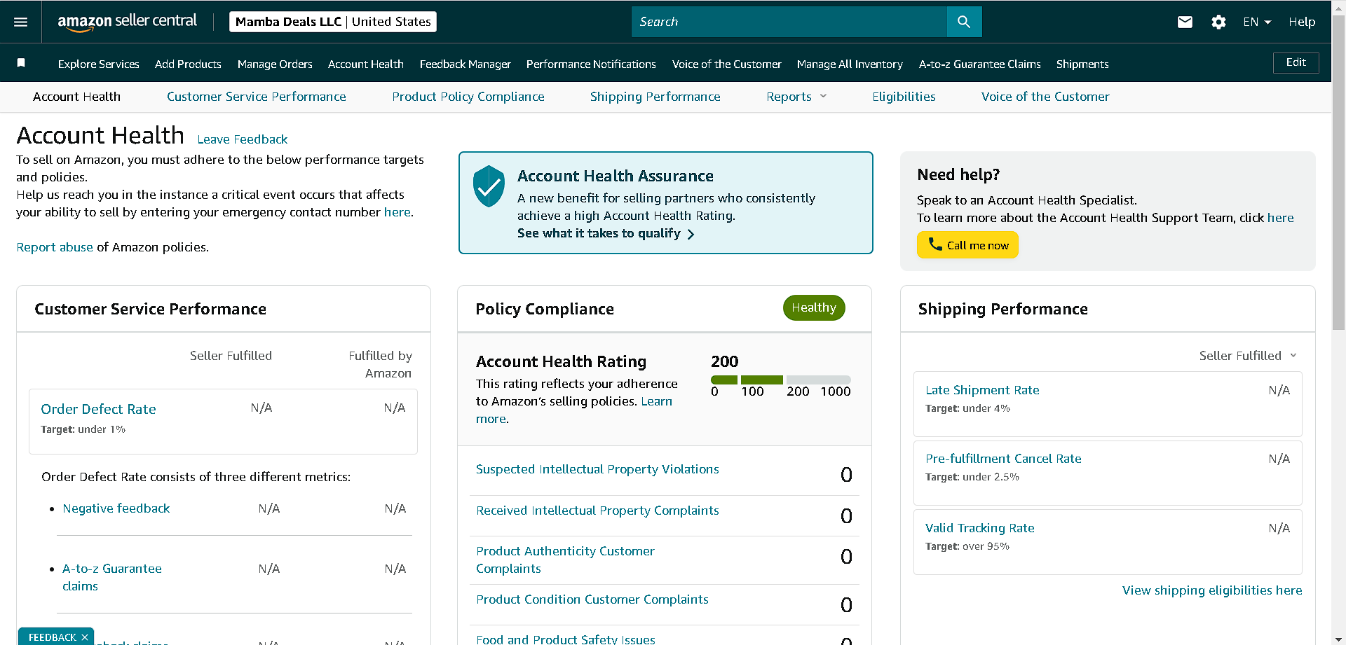Open Product Authenticity Customer Complaints
Image resolution: width=1346 pixels, height=645 pixels.
(565, 560)
